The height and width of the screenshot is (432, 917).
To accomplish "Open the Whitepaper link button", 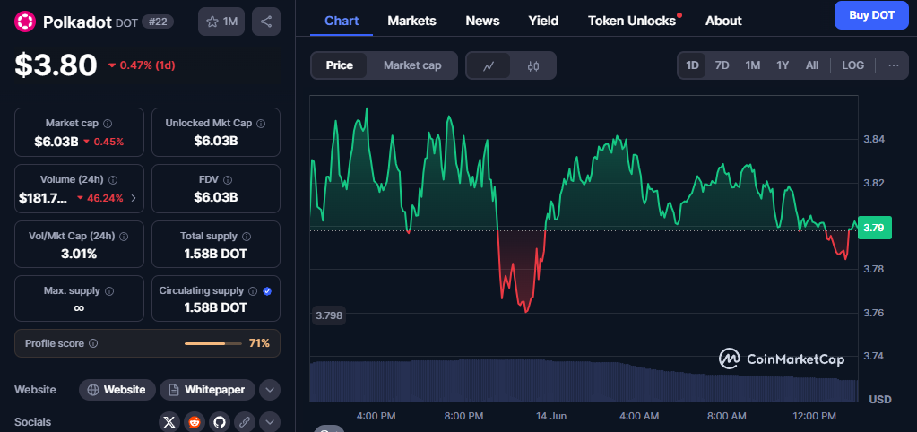I will point(208,389).
